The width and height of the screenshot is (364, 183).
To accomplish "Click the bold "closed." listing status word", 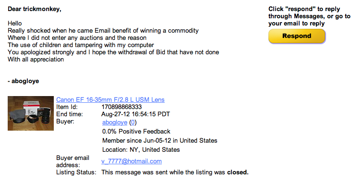I will pyautogui.click(x=238, y=172).
